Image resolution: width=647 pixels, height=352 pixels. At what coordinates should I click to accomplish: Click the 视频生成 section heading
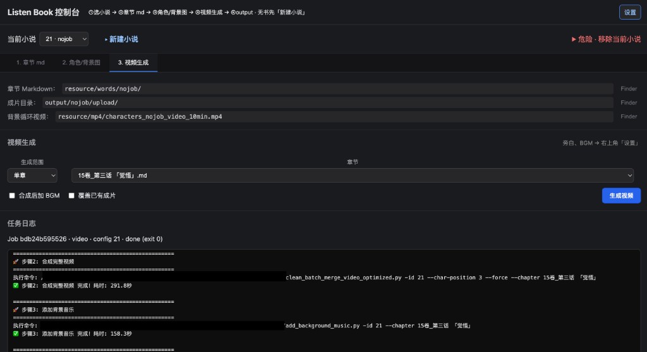click(21, 142)
